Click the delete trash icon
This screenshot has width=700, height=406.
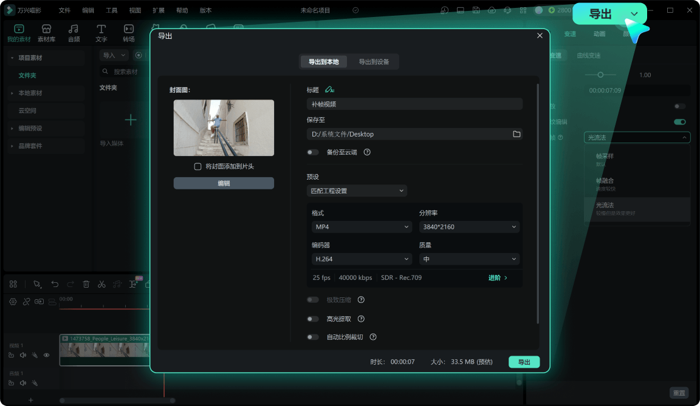86,284
